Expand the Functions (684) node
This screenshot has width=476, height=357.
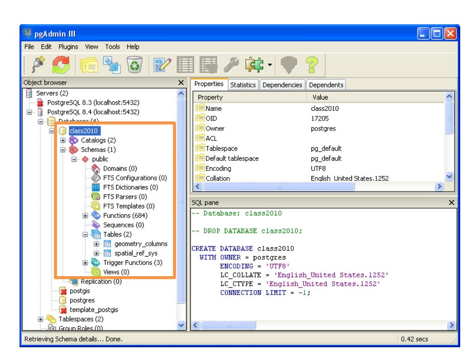(x=86, y=216)
